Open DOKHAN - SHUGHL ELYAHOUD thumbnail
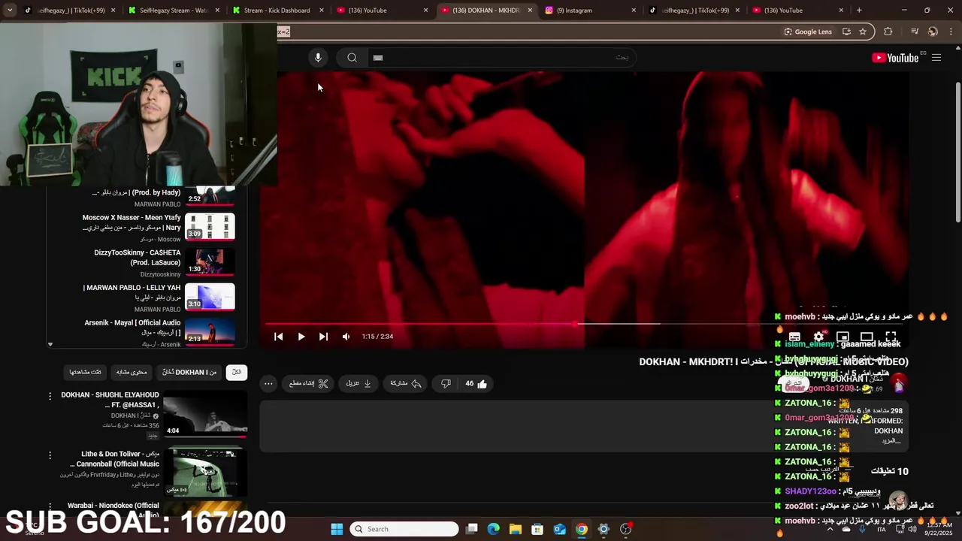 coord(205,414)
